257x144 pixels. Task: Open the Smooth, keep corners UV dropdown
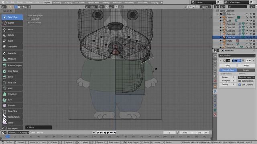[x=246, y=77]
